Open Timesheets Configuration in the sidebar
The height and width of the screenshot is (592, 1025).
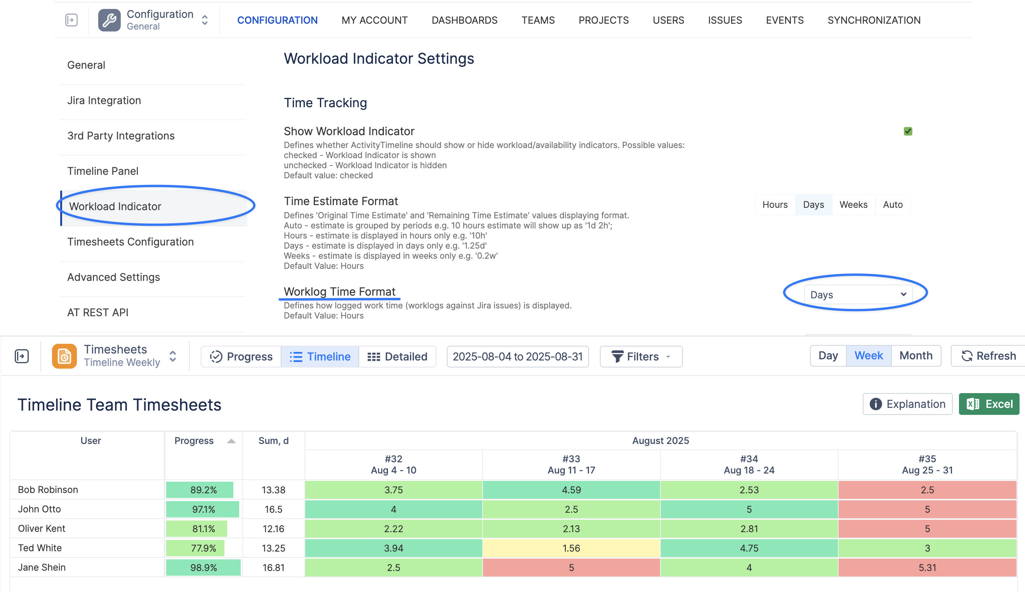tap(130, 242)
